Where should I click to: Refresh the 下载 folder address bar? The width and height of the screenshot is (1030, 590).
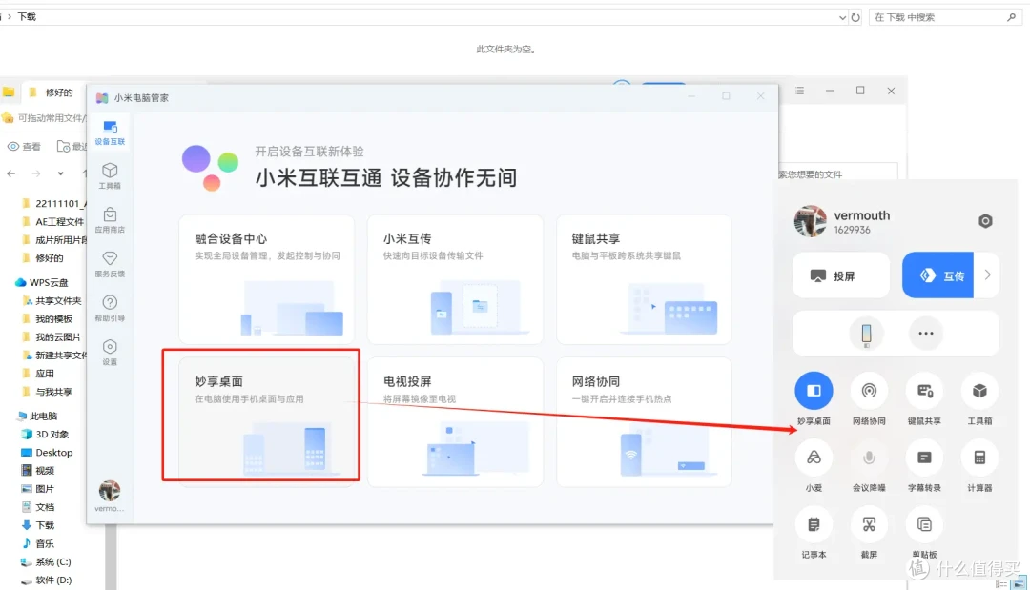coord(855,17)
